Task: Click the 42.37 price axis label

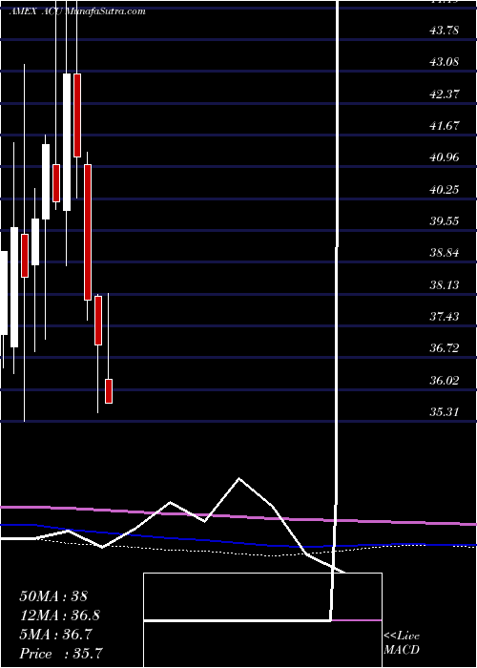Action: click(x=445, y=94)
